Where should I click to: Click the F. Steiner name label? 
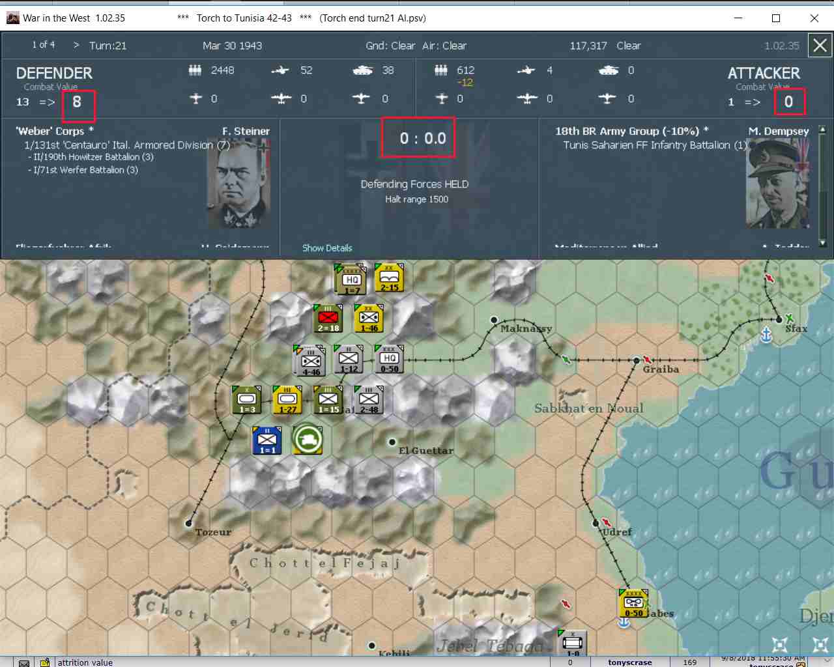click(246, 131)
